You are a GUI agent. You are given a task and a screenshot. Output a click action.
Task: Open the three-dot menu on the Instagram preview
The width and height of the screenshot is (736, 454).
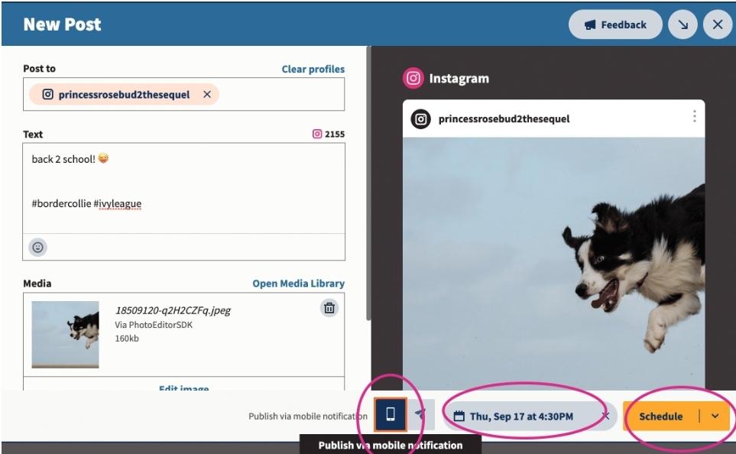point(694,116)
